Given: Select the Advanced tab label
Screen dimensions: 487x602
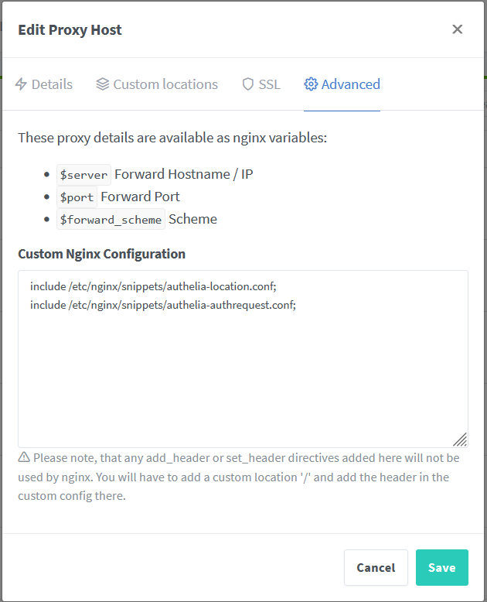Looking at the screenshot, I should [x=350, y=84].
